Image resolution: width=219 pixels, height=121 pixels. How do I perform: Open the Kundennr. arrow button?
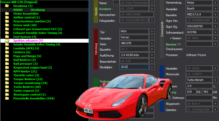tap(152, 9)
